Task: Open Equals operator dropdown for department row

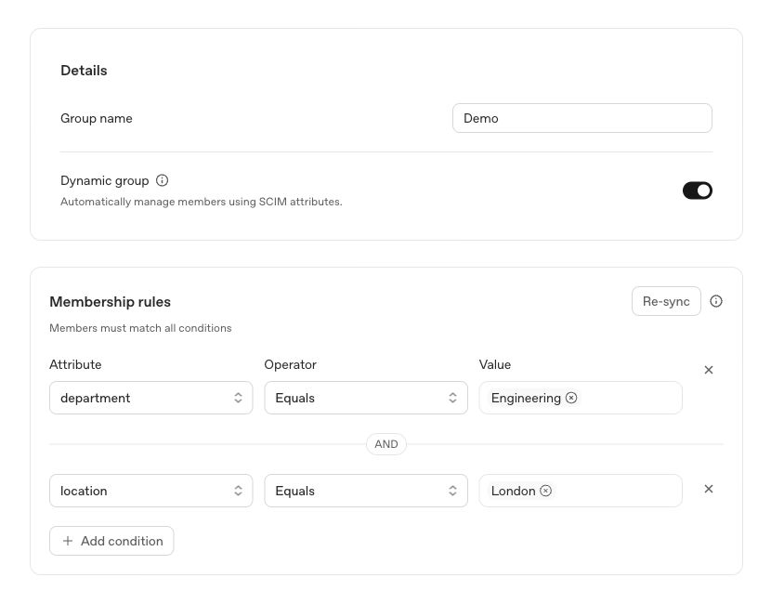Action: tap(366, 398)
